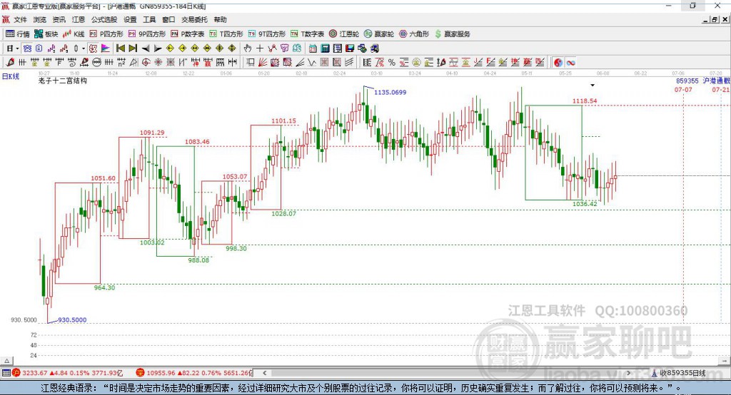Image resolution: width=731 pixels, height=395 pixels.
Task: Open the calendar icon
Action: pyautogui.click(x=313, y=48)
